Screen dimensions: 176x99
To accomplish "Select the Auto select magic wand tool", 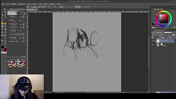I will click(5, 18).
